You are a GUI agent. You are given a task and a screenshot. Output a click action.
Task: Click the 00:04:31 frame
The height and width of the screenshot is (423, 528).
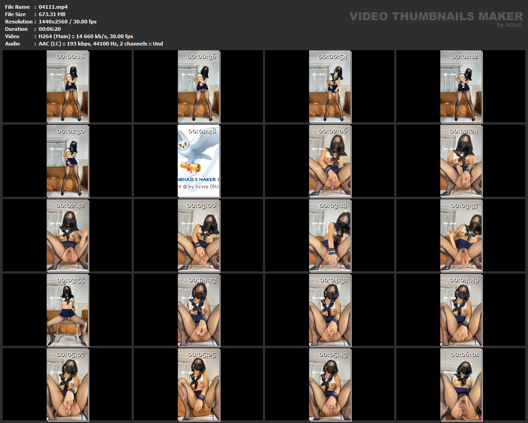(330, 310)
